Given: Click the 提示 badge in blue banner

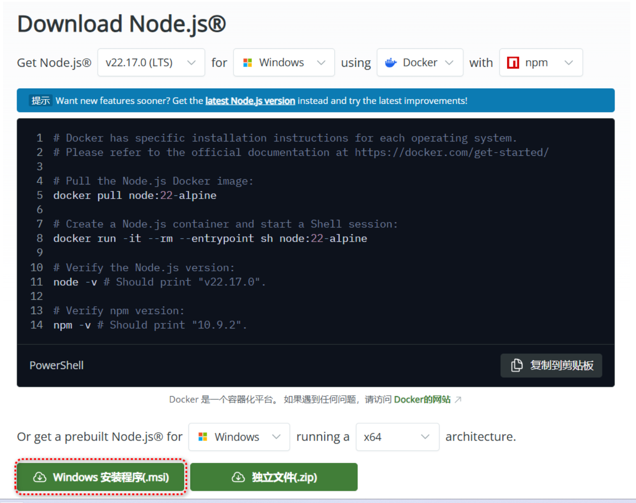Looking at the screenshot, I should (41, 101).
